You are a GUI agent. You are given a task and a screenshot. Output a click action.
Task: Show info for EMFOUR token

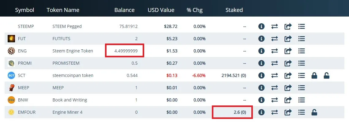(261, 112)
